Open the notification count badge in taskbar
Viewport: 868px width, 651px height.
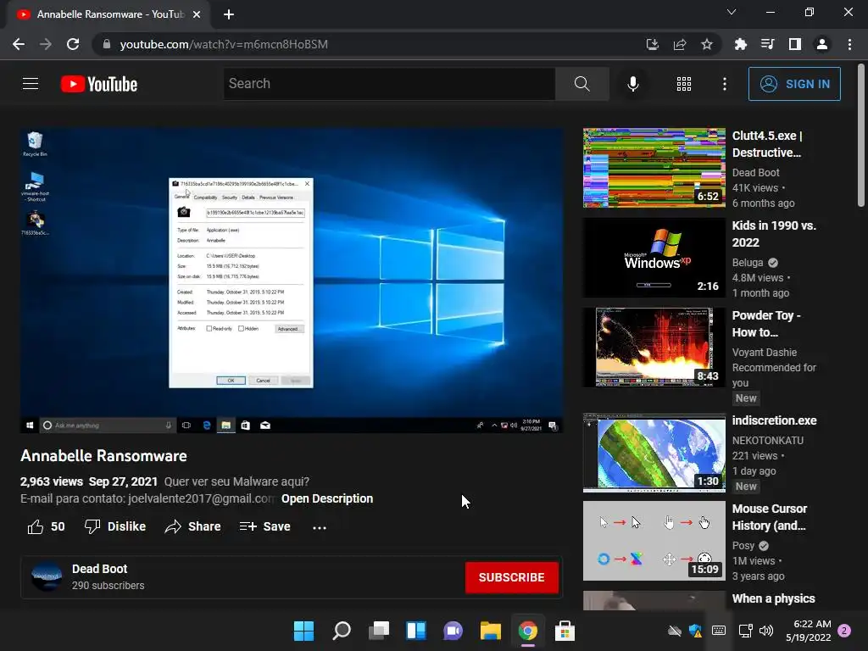[x=844, y=631]
